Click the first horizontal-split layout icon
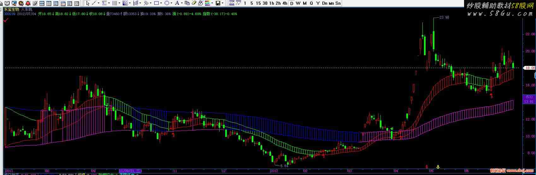Image resolution: width=536 pixels, height=175 pixels. tap(42, 3)
